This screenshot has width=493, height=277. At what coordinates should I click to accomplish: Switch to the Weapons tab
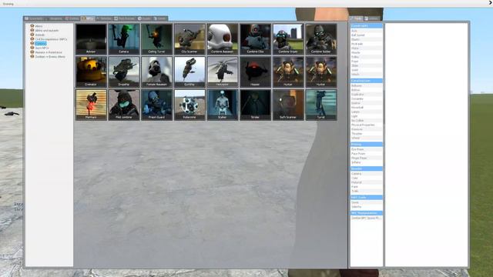(55, 18)
